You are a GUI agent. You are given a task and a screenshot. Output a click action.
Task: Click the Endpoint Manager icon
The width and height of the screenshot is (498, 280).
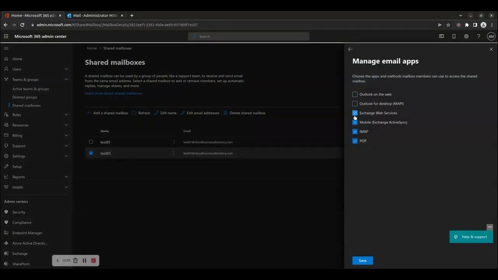[6, 233]
